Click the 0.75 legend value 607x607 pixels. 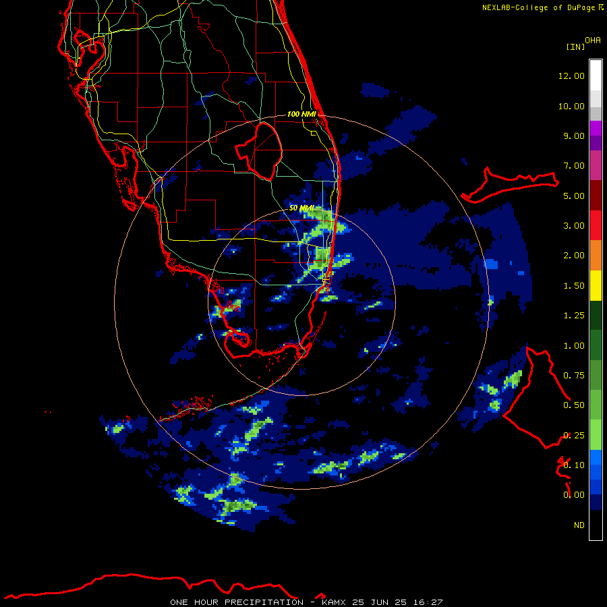coord(574,376)
